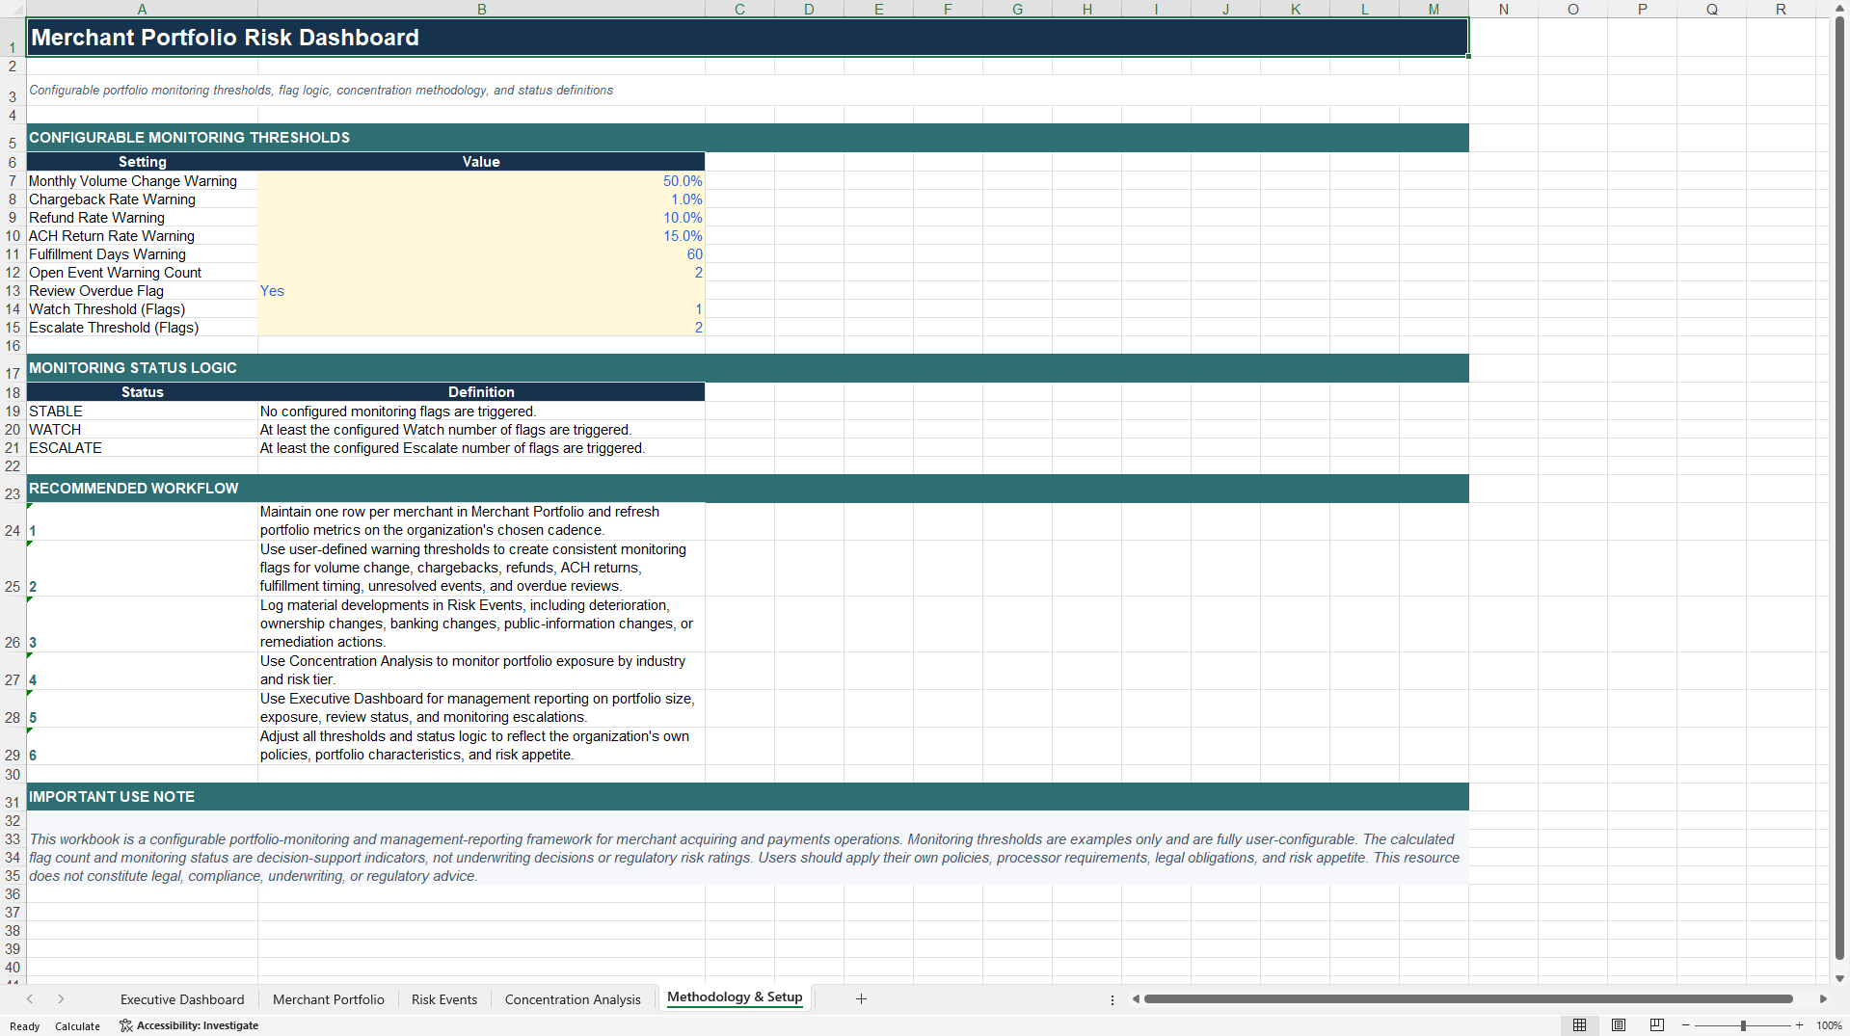The width and height of the screenshot is (1850, 1036).
Task: Click the zoom slider handle
Action: click(1743, 1025)
